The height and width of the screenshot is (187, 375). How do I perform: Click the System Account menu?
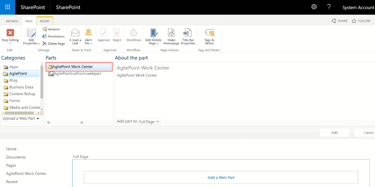pos(358,8)
